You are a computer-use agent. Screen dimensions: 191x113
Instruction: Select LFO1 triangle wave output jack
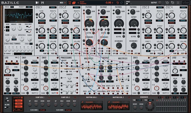click(x=6, y=61)
